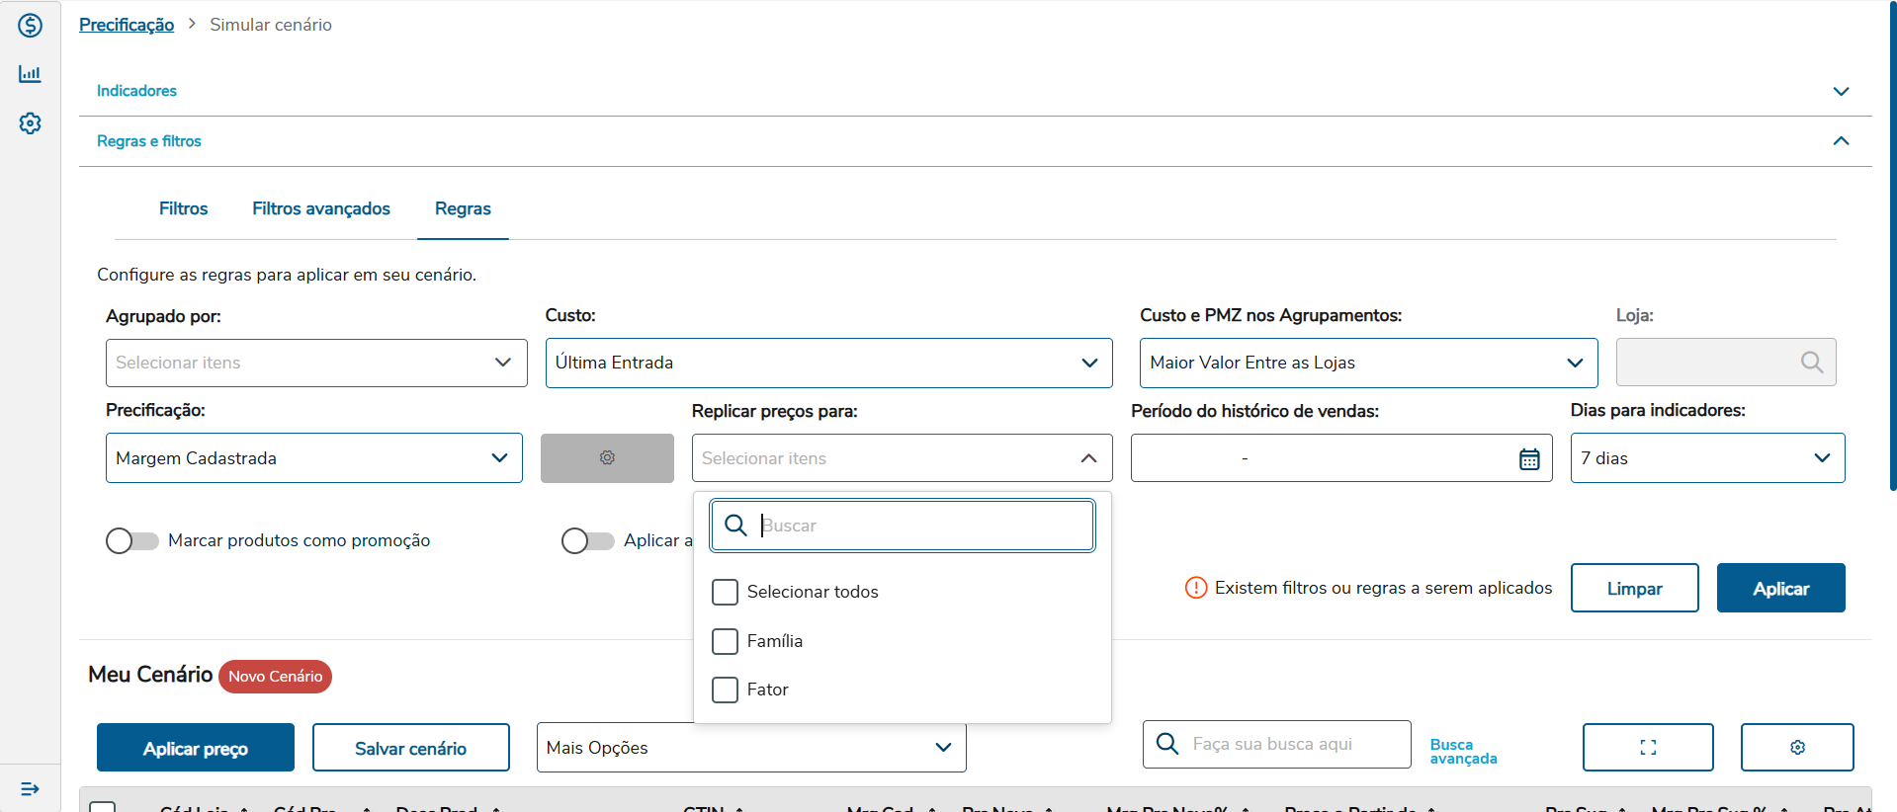Click the bar chart sidebar icon
This screenshot has height=812, width=1897.
coord(30,74)
